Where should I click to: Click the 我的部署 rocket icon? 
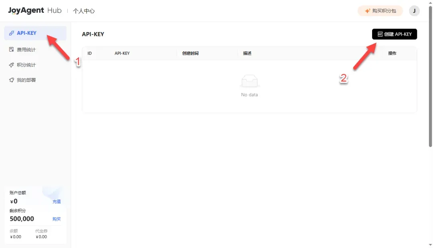(x=11, y=80)
